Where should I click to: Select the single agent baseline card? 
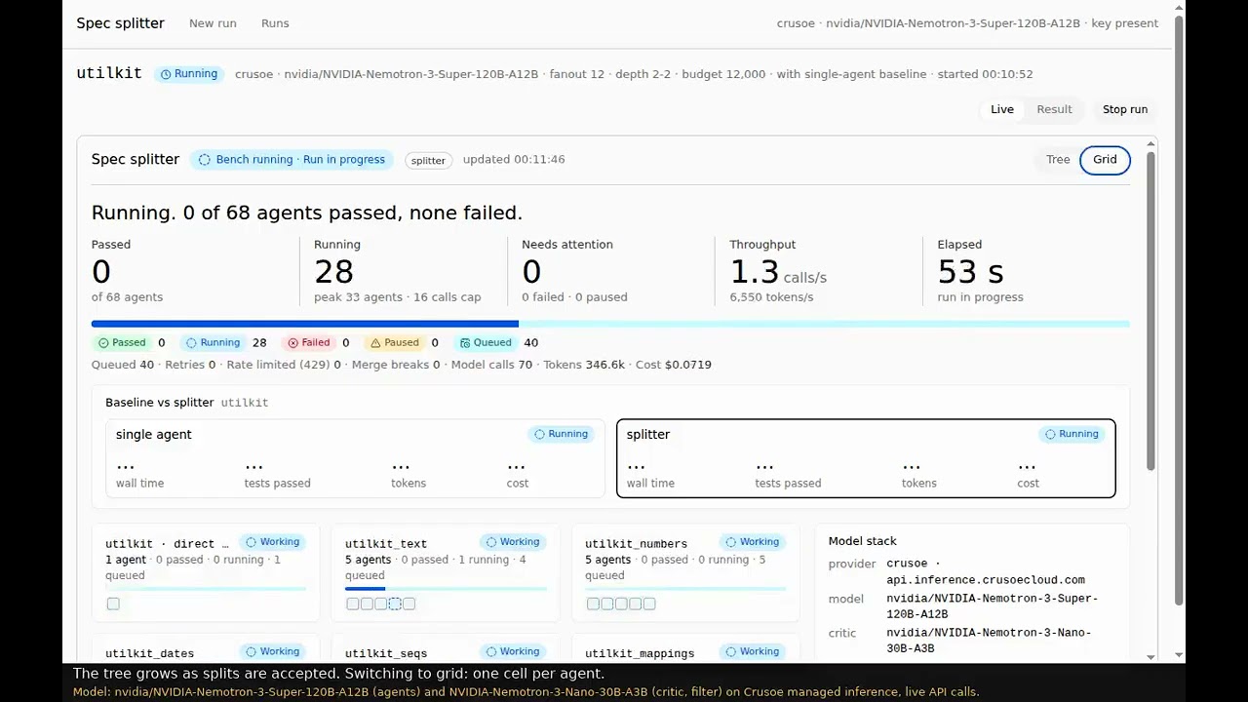[355, 458]
